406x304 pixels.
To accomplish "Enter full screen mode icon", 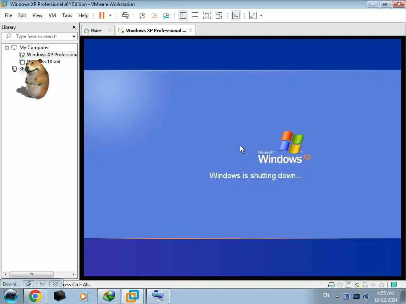I will 207,15.
